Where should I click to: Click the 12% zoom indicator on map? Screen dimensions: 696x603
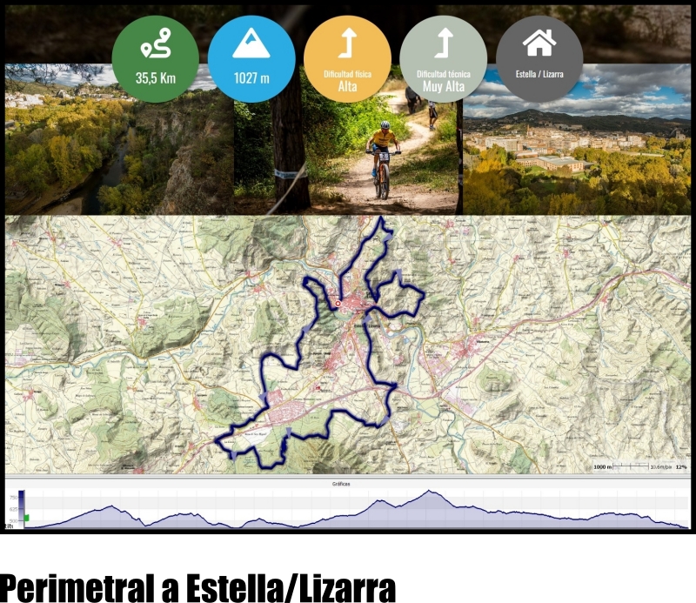(x=681, y=466)
